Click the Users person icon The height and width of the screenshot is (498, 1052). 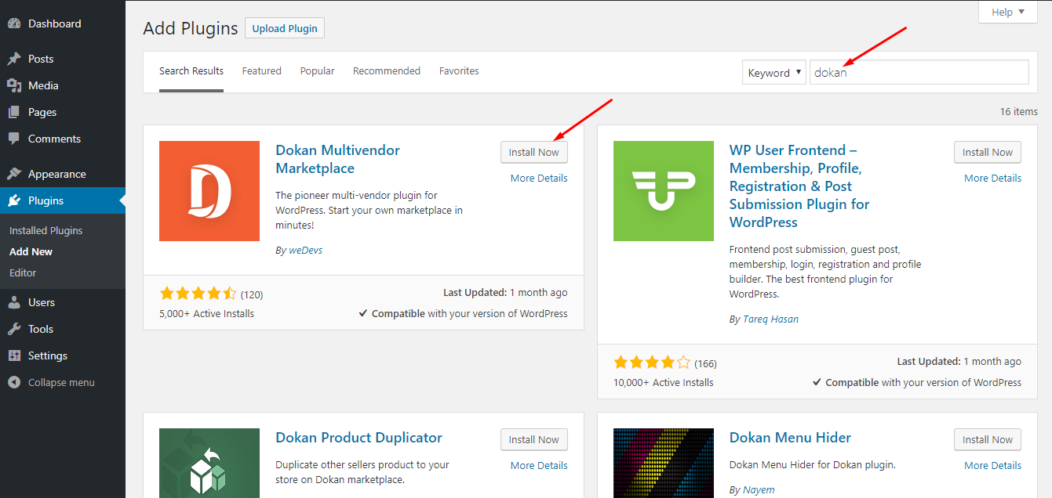(14, 302)
